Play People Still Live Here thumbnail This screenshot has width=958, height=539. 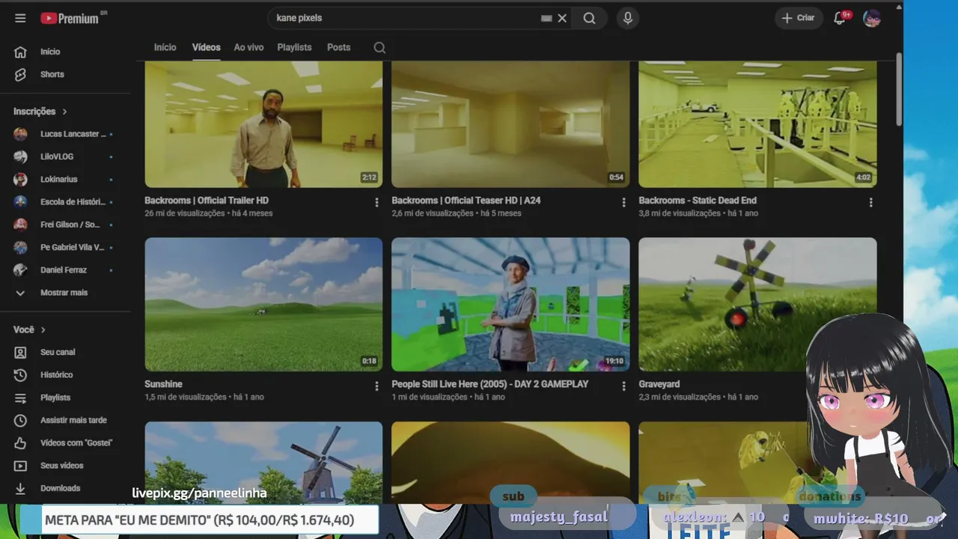pos(510,305)
